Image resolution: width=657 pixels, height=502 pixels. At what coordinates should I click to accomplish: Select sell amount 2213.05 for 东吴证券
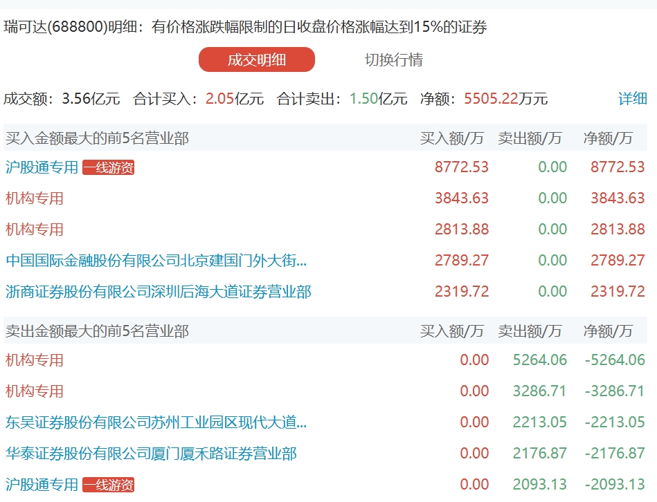pyautogui.click(x=540, y=422)
